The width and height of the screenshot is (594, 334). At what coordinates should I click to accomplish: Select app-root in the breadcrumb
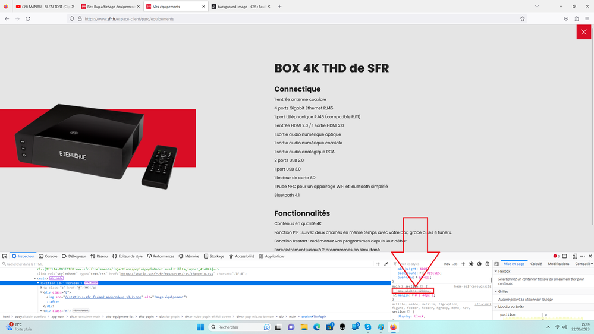click(58, 317)
